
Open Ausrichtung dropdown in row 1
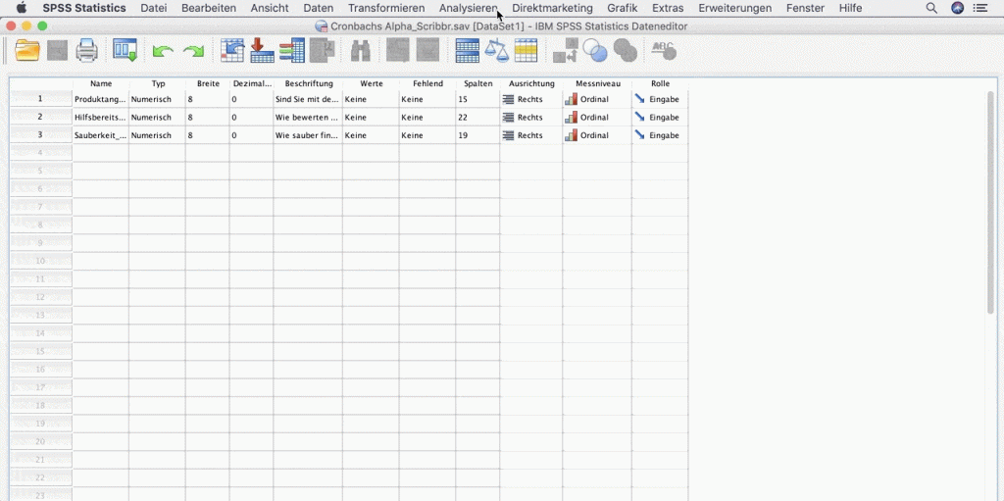pos(530,99)
